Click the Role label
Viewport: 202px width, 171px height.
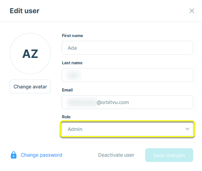(x=66, y=117)
